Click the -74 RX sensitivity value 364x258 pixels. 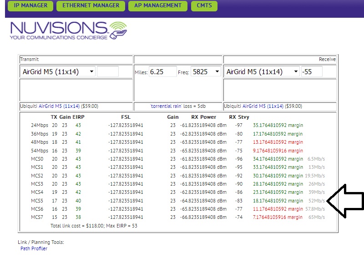239,218
